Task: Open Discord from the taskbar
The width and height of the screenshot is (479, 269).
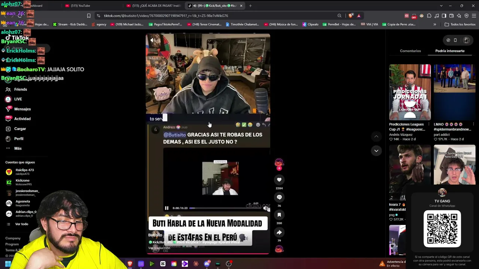Action: coord(207,264)
